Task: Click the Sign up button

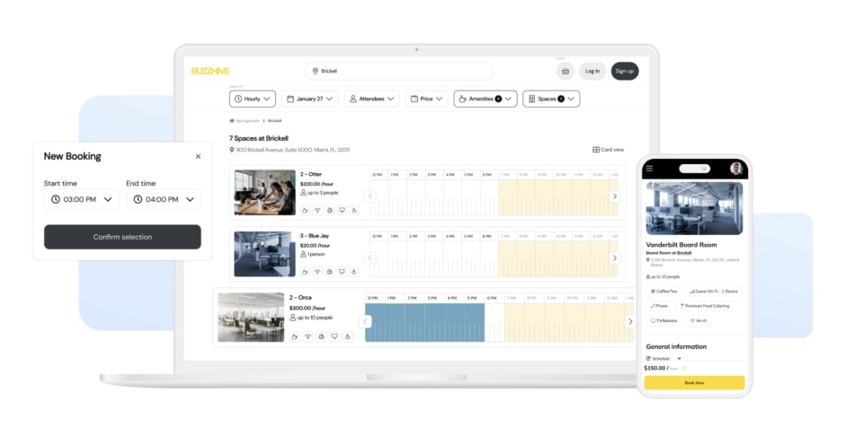Action: [625, 71]
